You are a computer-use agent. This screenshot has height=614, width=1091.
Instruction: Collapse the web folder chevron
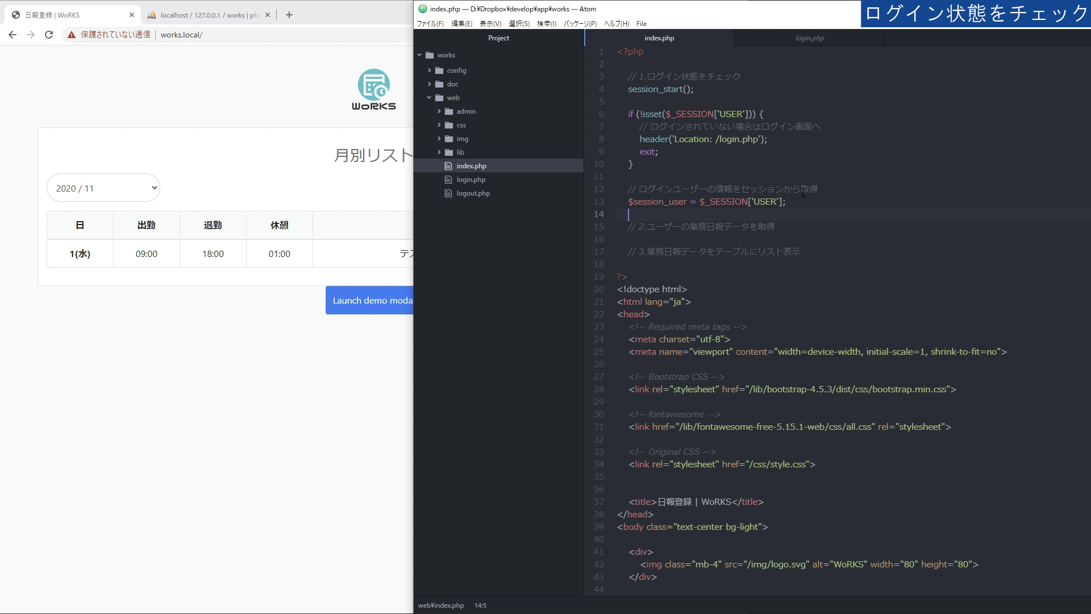pyautogui.click(x=430, y=98)
